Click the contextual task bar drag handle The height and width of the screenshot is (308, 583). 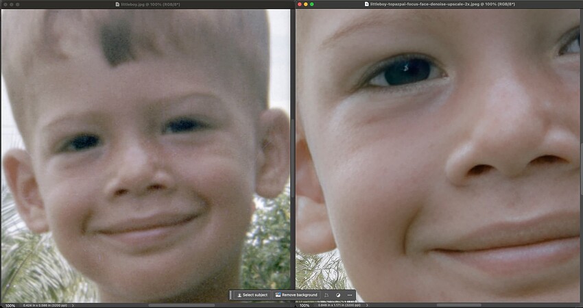pyautogui.click(x=231, y=295)
